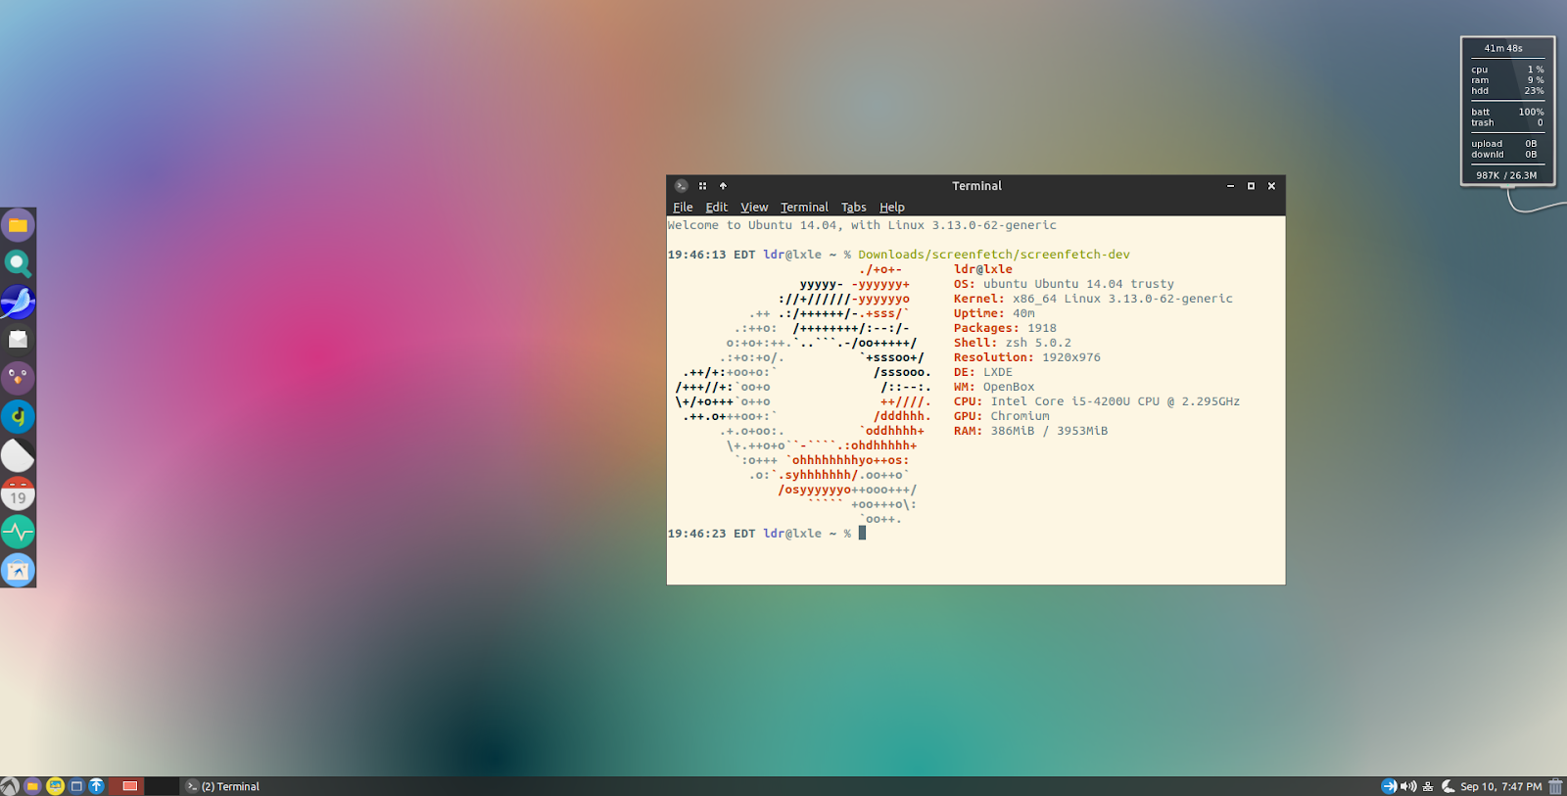Click the yellow desktop picture taskbar icon
This screenshot has width=1567, height=796.
coord(55,786)
